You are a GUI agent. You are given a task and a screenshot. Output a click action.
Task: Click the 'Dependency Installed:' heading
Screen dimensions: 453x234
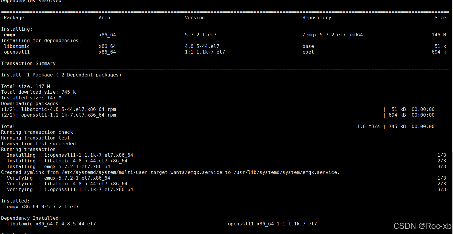pyautogui.click(x=31, y=218)
